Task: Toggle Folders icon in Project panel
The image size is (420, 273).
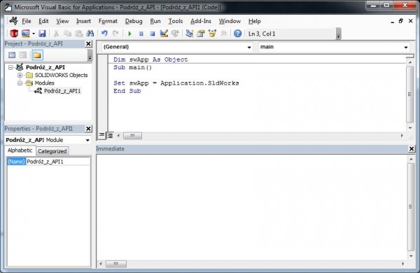Action: (x=37, y=55)
